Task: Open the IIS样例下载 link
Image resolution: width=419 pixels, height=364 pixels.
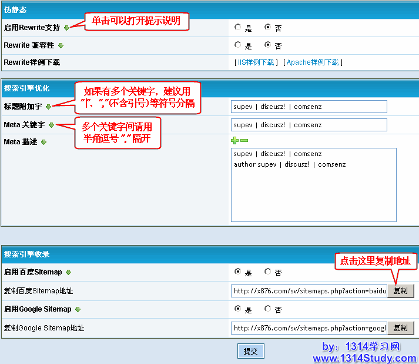Action: pyautogui.click(x=256, y=62)
